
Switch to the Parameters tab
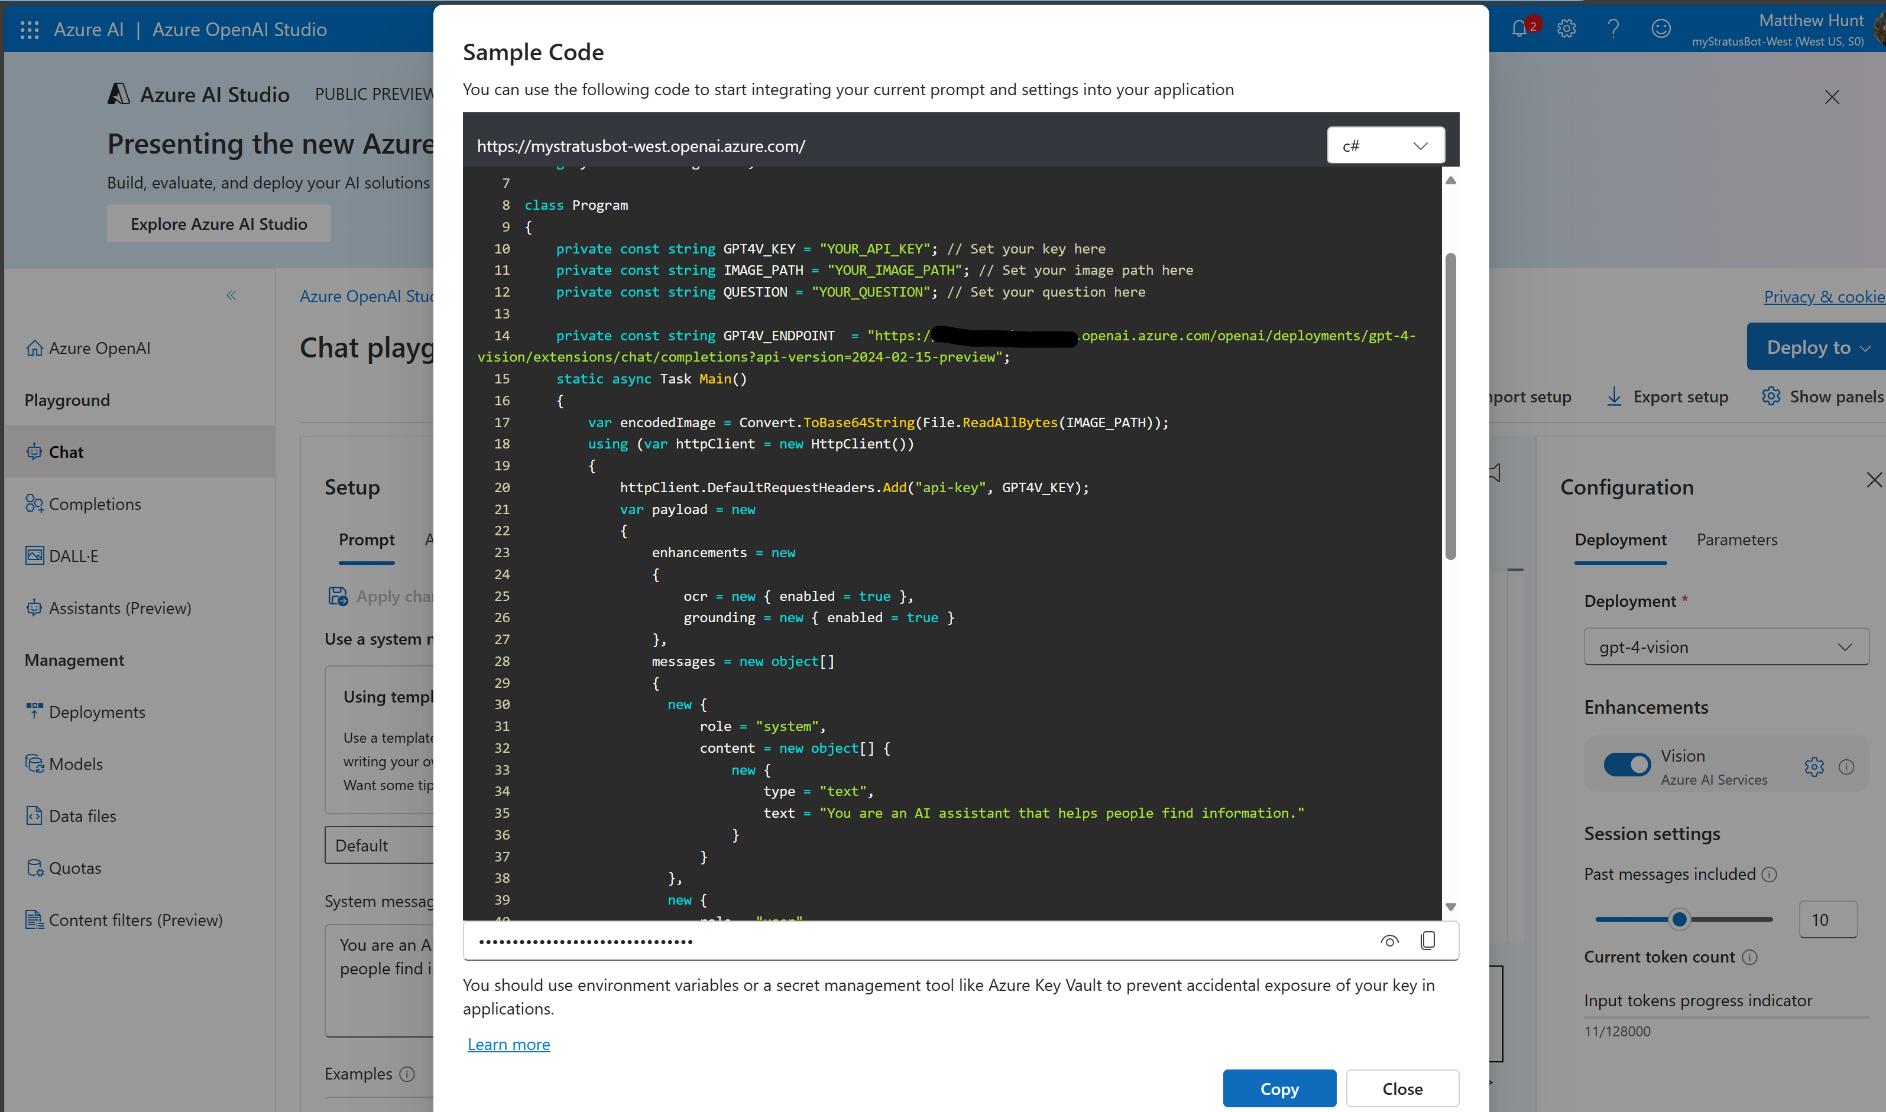(1737, 539)
